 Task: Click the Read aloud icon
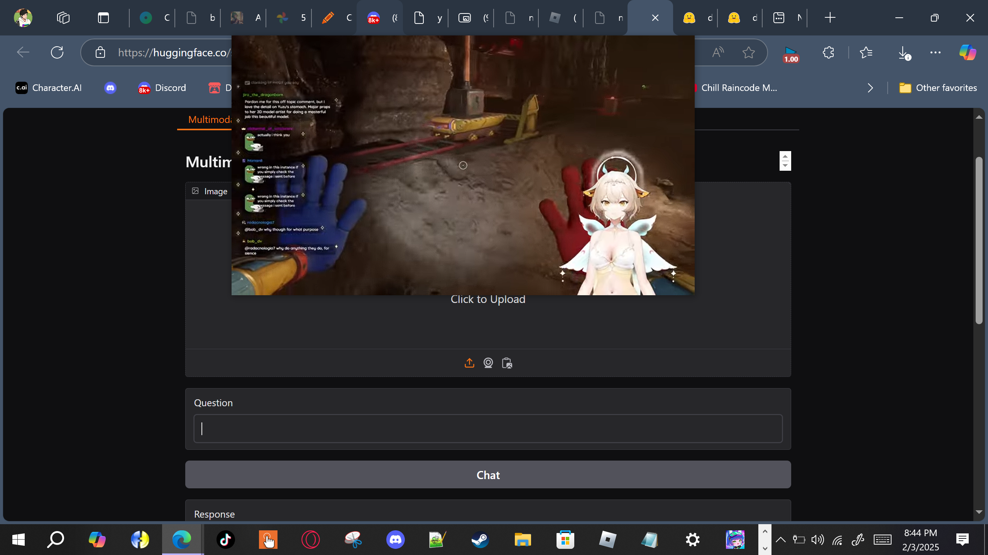pos(718,52)
